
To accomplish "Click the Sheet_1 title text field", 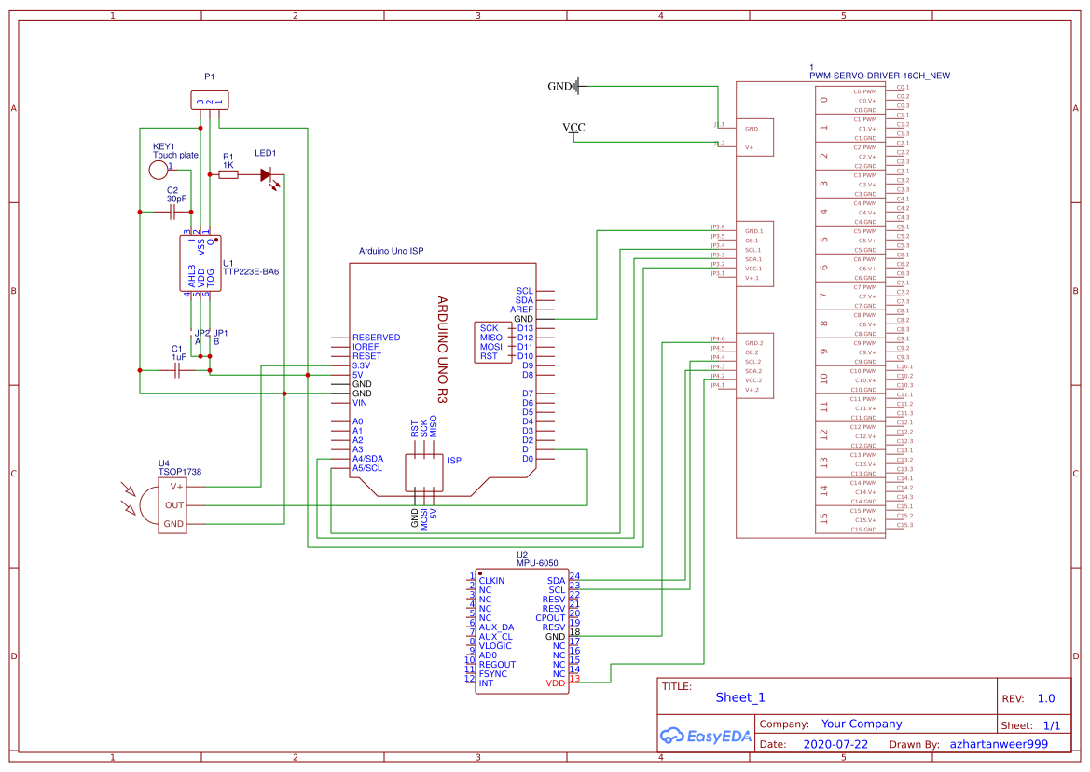I will coord(738,696).
